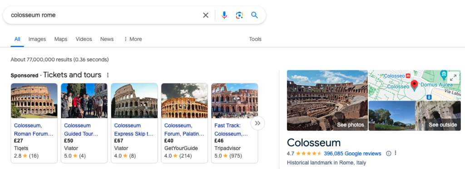Viewport: 465px width, 169px height.
Task: Open the News results tab
Action: pyautogui.click(x=107, y=39)
